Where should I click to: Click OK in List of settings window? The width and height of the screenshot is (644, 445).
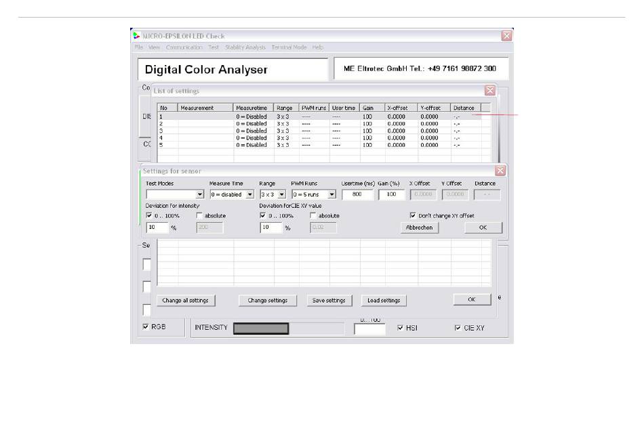coord(472,299)
